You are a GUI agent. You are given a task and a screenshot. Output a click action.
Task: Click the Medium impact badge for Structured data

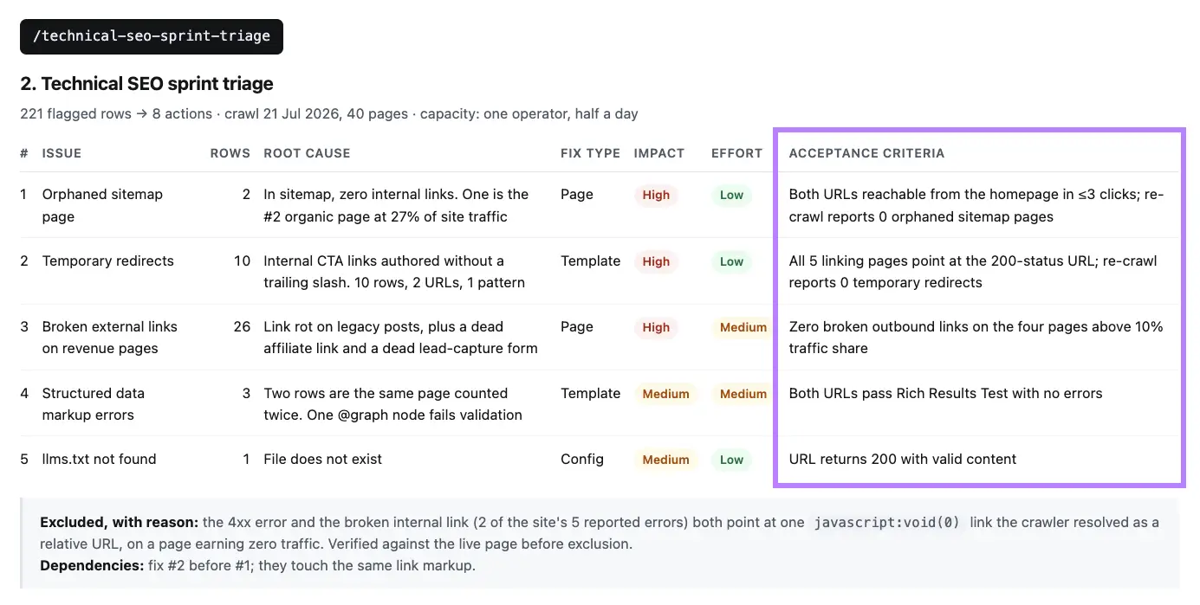click(x=665, y=394)
